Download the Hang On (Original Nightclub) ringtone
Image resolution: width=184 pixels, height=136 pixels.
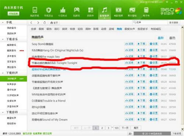click(x=141, y=50)
